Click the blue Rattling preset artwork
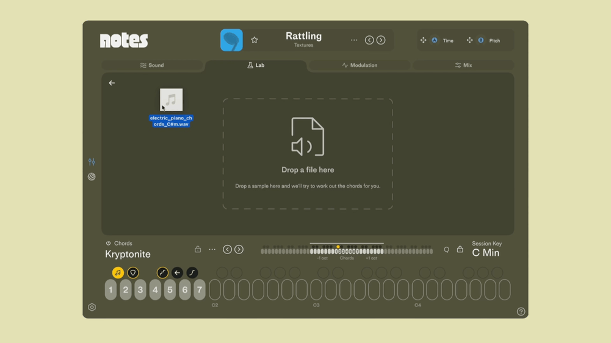This screenshot has width=611, height=343. pyautogui.click(x=231, y=40)
